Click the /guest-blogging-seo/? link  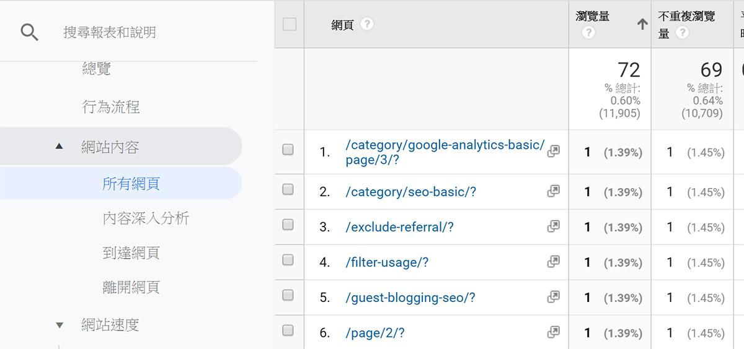[410, 298]
